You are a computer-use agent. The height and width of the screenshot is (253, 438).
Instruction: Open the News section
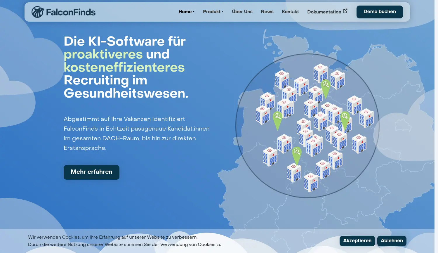[267, 12]
